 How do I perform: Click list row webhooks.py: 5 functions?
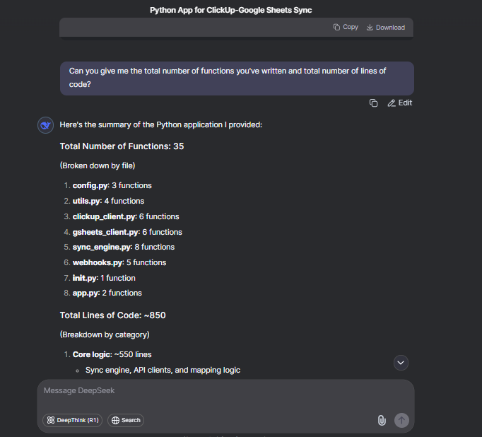click(x=115, y=262)
